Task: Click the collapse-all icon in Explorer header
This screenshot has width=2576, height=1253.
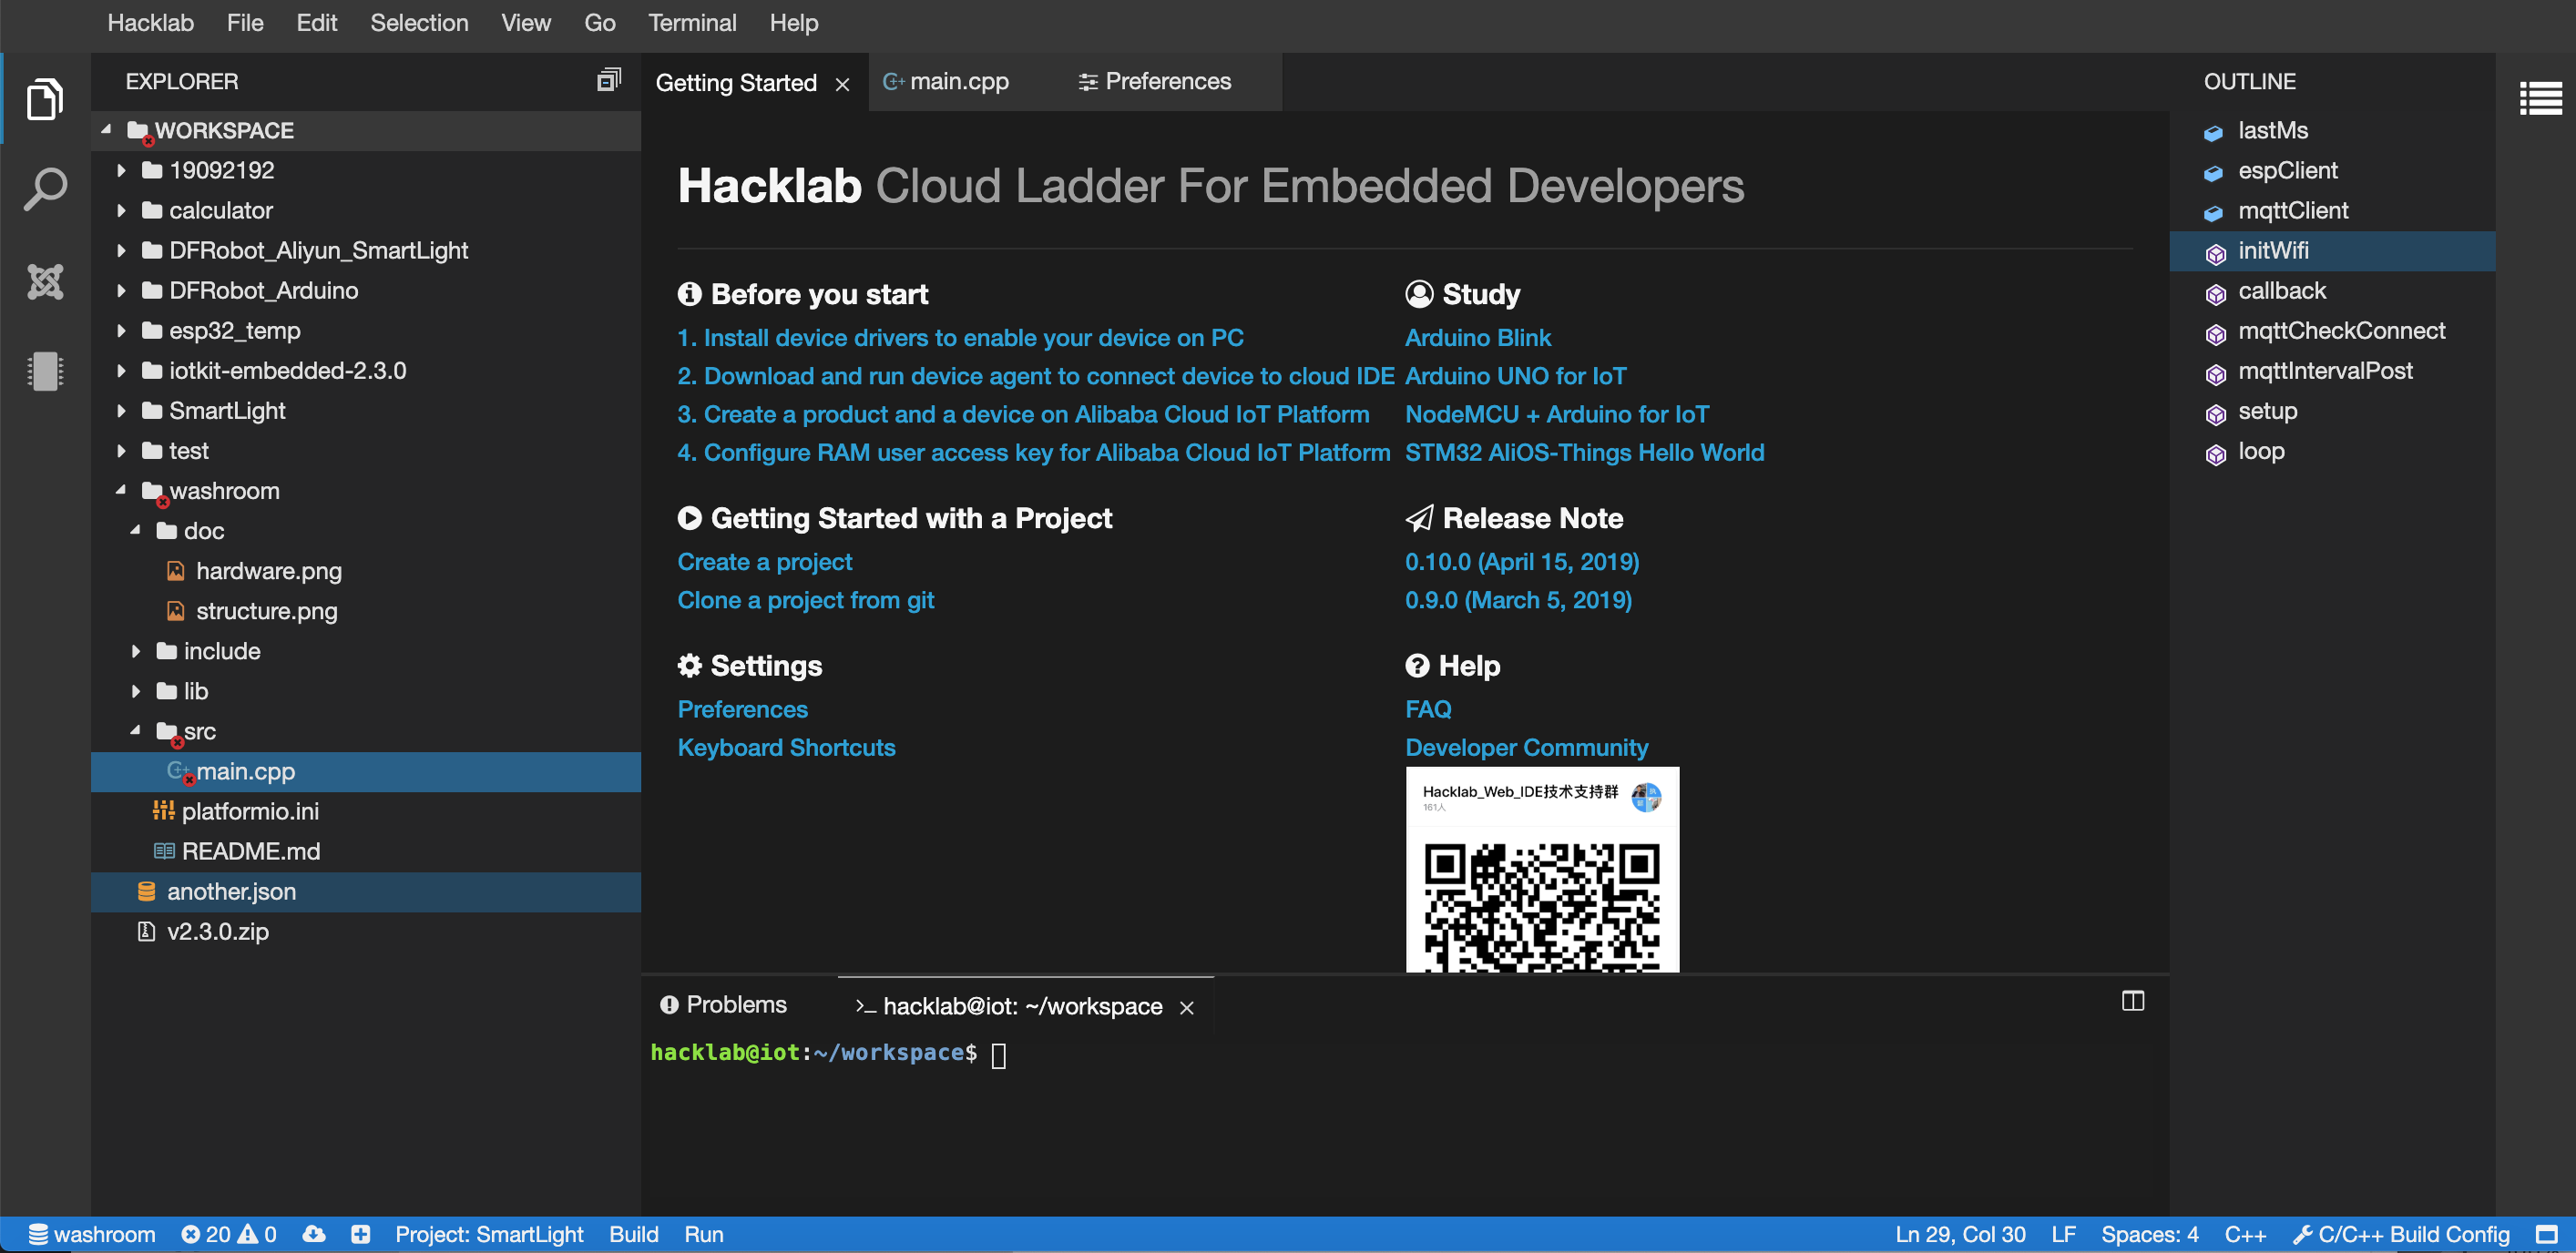Action: 608,81
